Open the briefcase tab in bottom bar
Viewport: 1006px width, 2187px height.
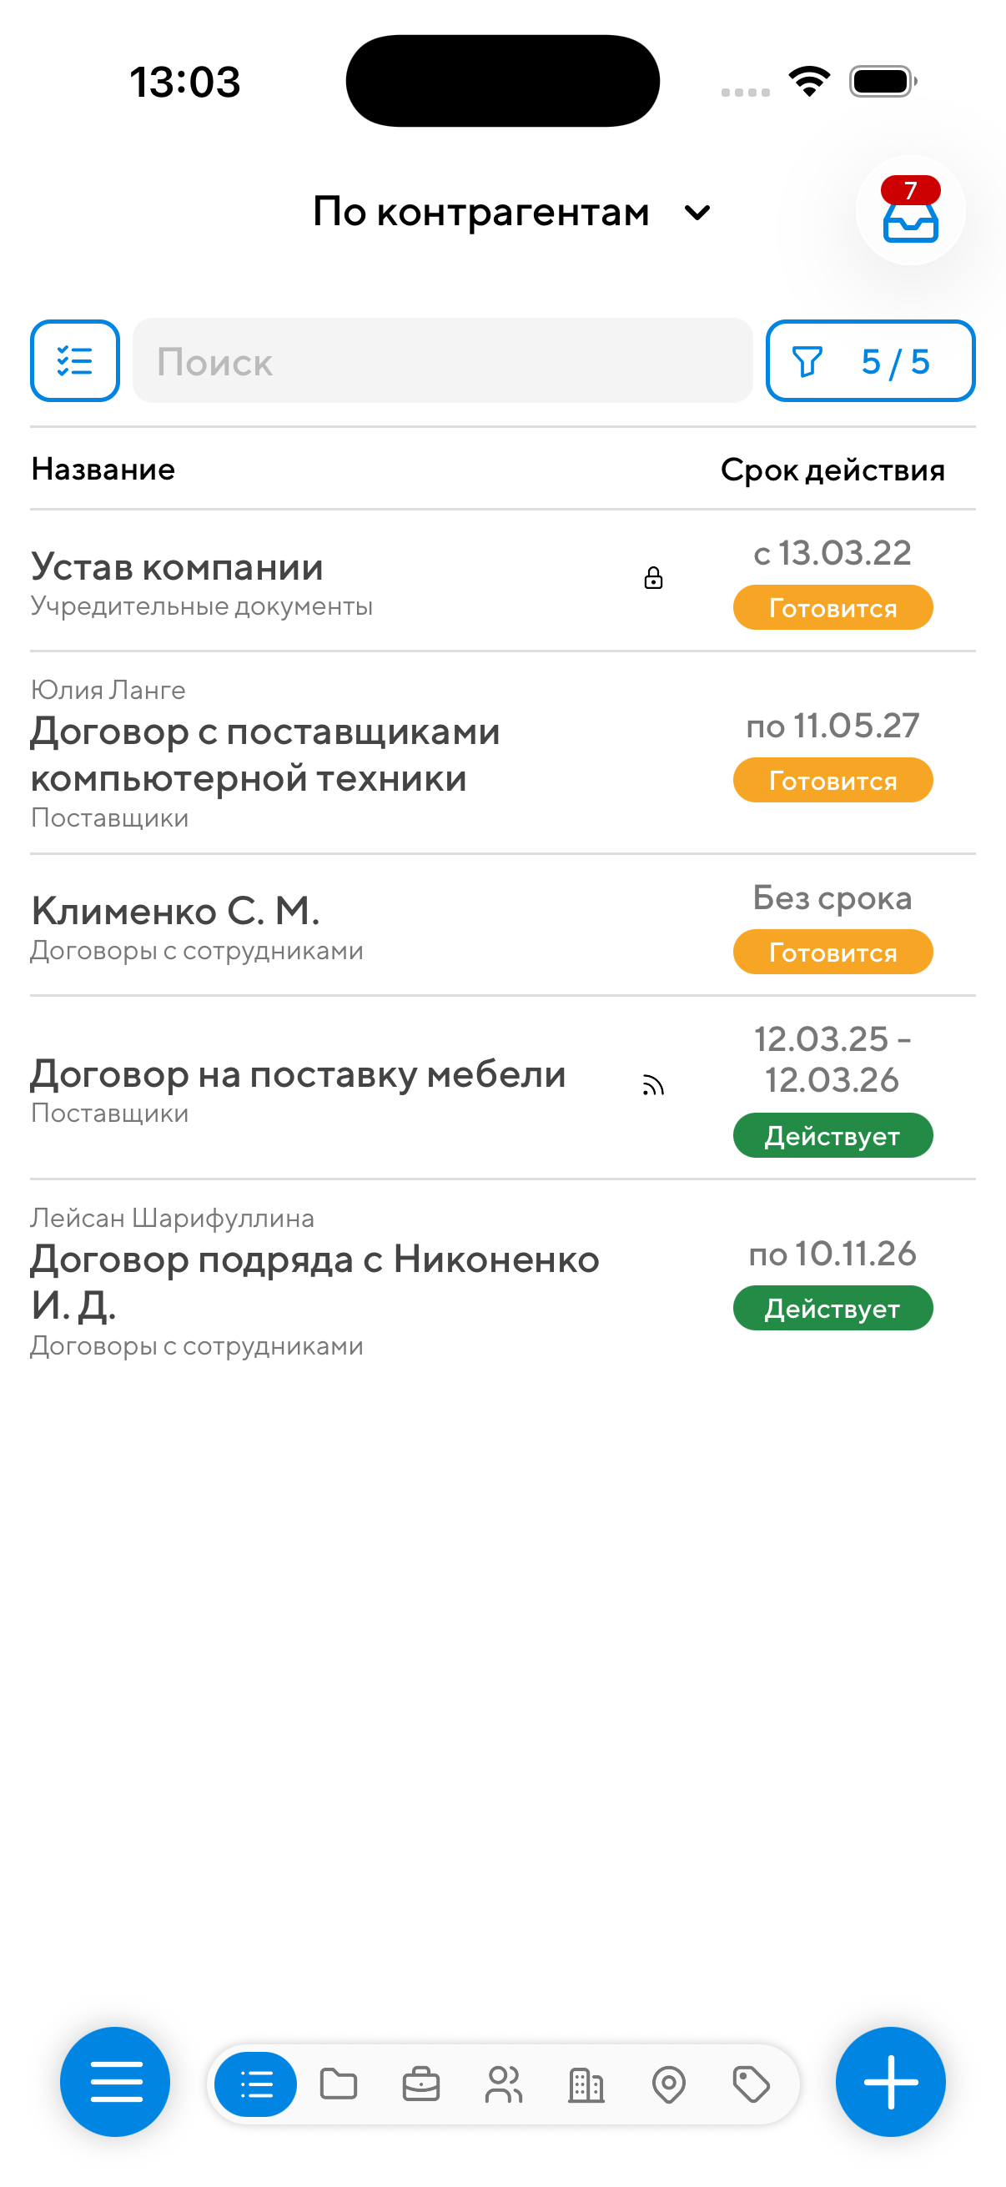(420, 2084)
